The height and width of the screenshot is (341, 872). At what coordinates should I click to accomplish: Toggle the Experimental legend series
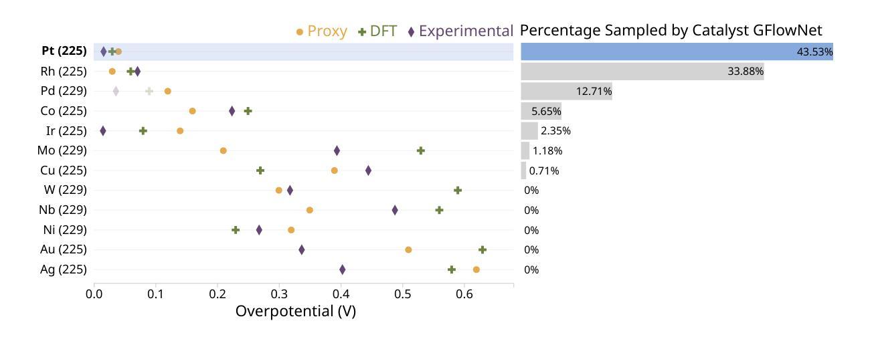[x=460, y=31]
